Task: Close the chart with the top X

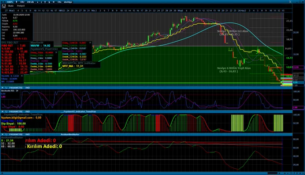Action: [290, 2]
